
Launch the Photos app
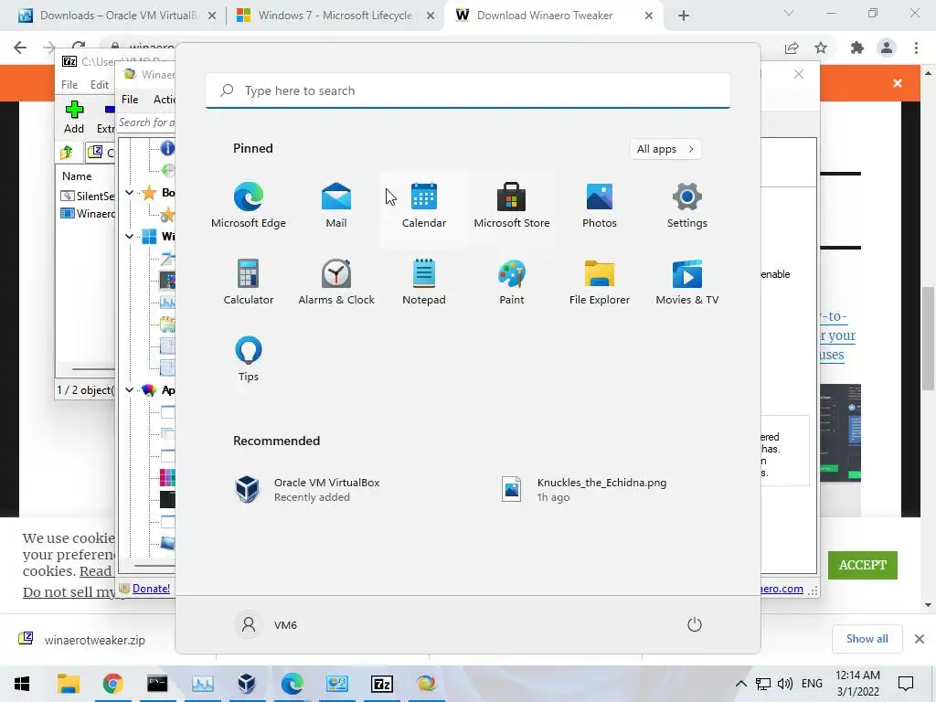[600, 206]
